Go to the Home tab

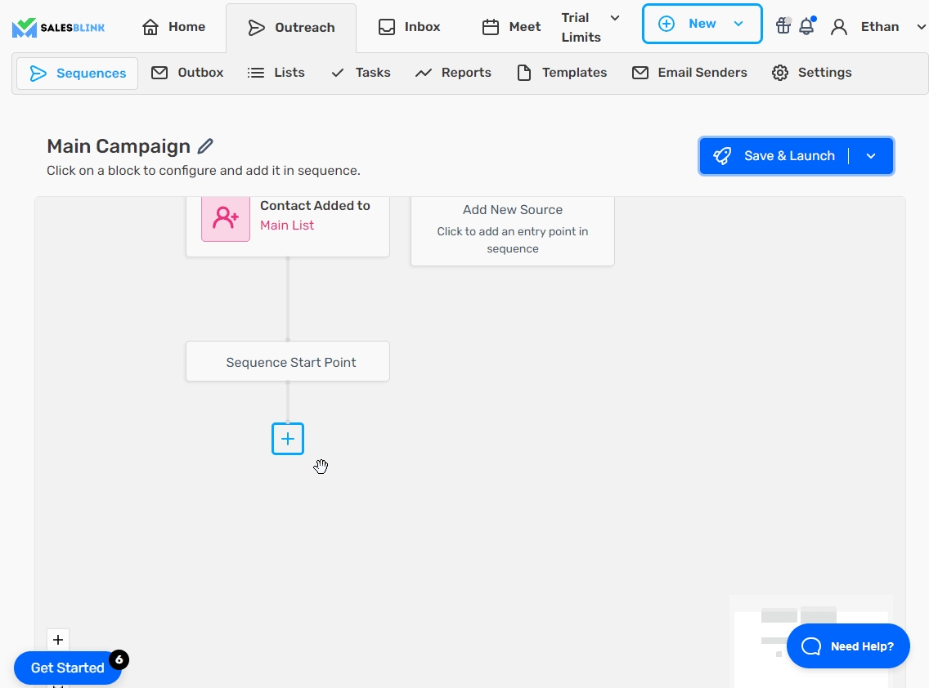pos(173,27)
